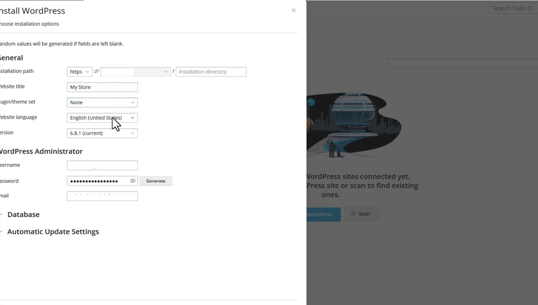Expand the Automatic Update Settings section
Image resolution: width=538 pixels, height=305 pixels.
tap(53, 232)
